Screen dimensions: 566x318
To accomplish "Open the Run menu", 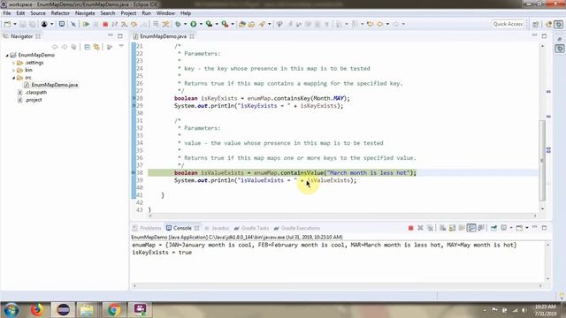I will click(146, 13).
